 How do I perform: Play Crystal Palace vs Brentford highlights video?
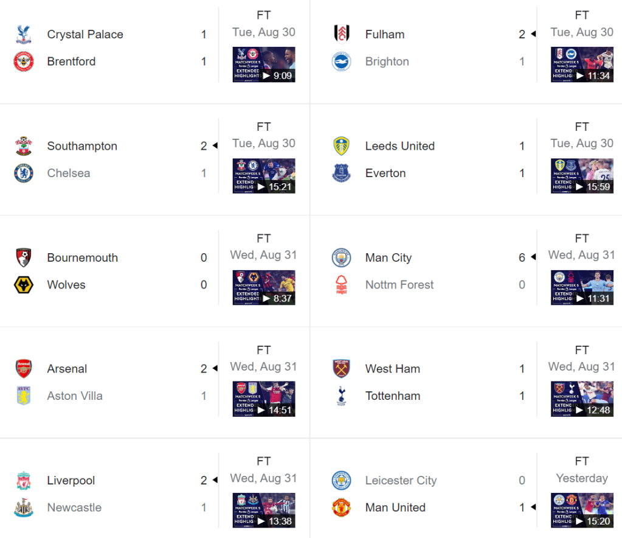click(264, 65)
